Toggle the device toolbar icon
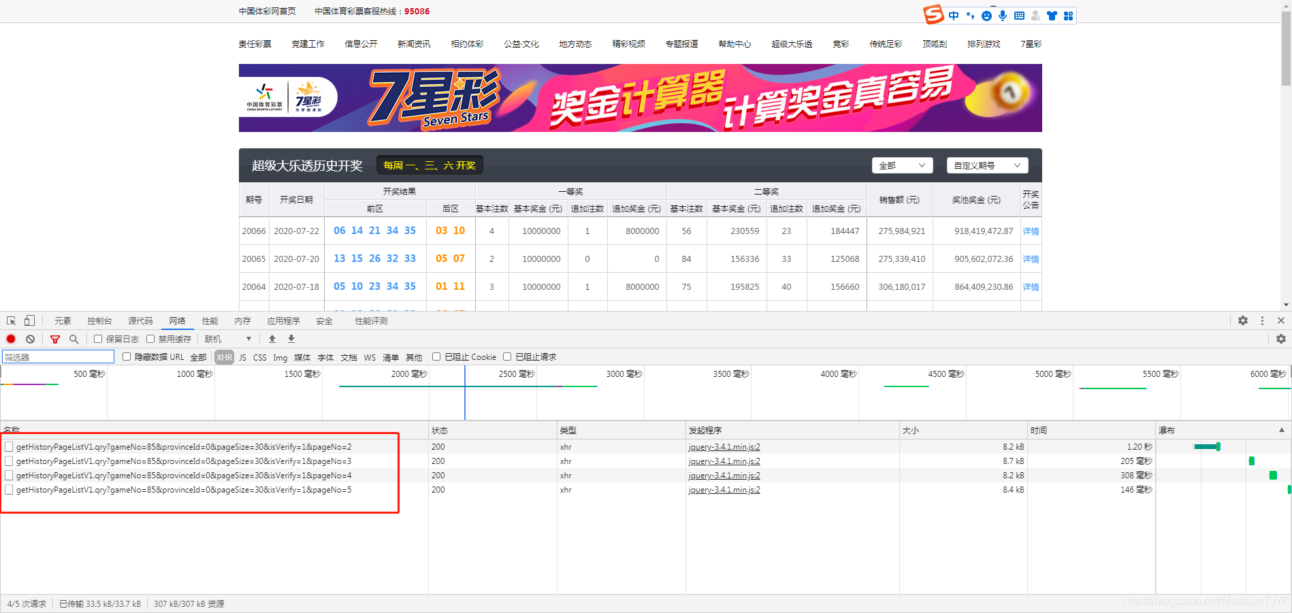 coord(29,320)
